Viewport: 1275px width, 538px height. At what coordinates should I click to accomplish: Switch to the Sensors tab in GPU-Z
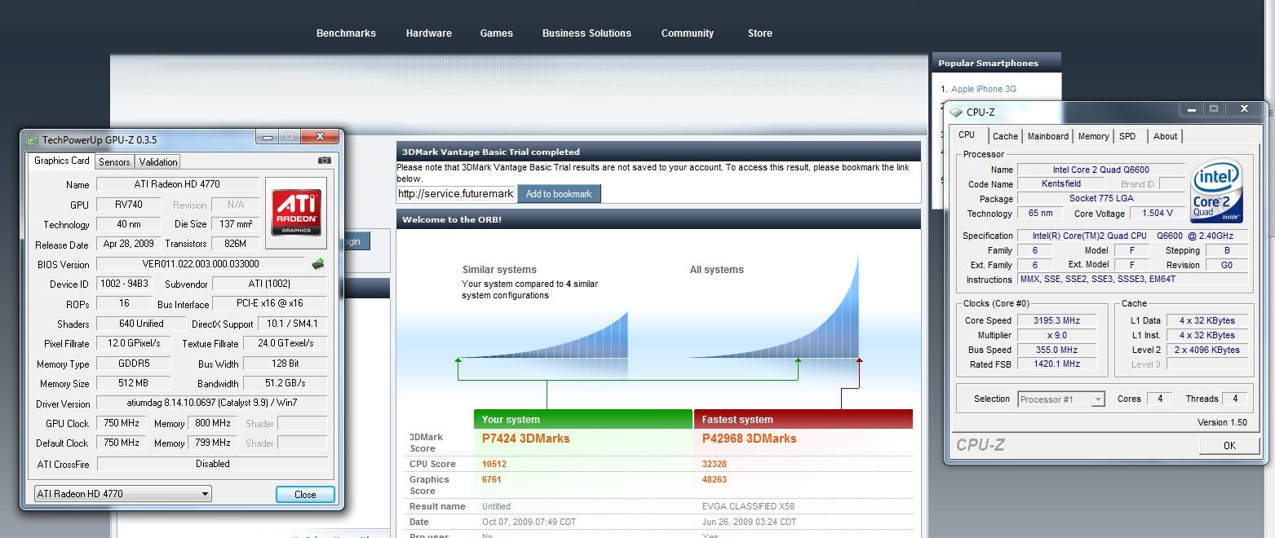[114, 161]
